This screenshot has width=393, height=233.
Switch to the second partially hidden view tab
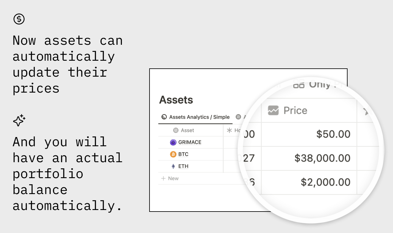[x=241, y=117]
